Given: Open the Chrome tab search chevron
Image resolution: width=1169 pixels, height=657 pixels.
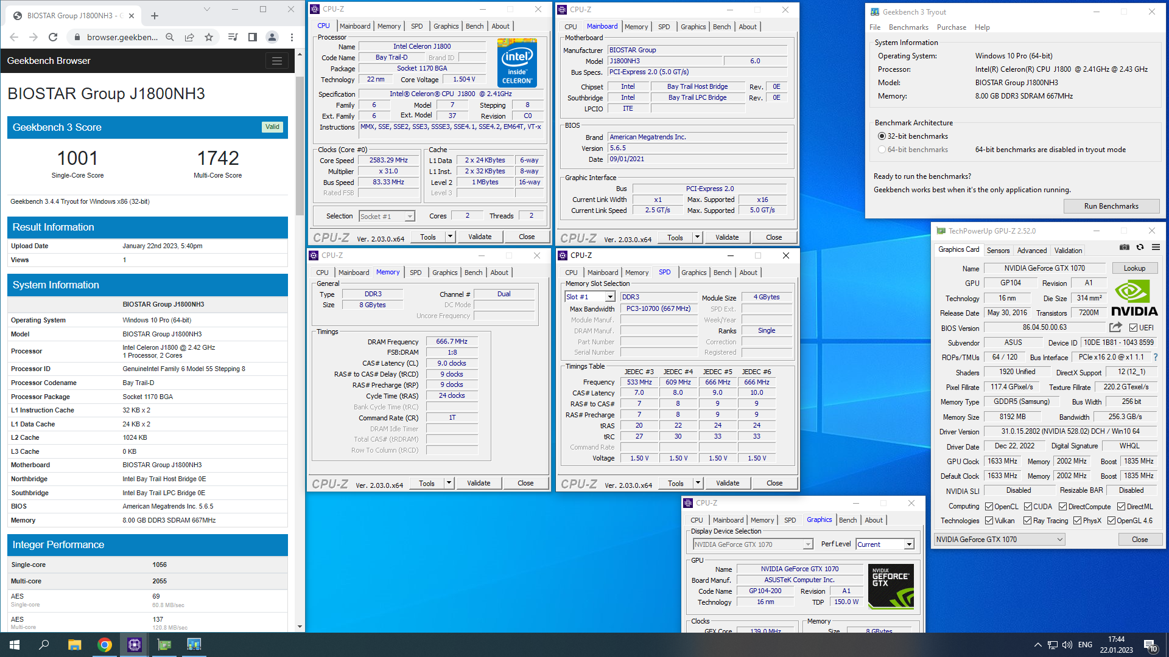Looking at the screenshot, I should pyautogui.click(x=207, y=9).
